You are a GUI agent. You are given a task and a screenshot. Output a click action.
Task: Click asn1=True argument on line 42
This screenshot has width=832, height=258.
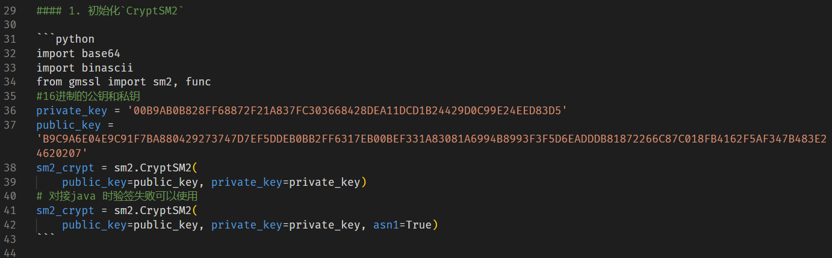coord(403,225)
